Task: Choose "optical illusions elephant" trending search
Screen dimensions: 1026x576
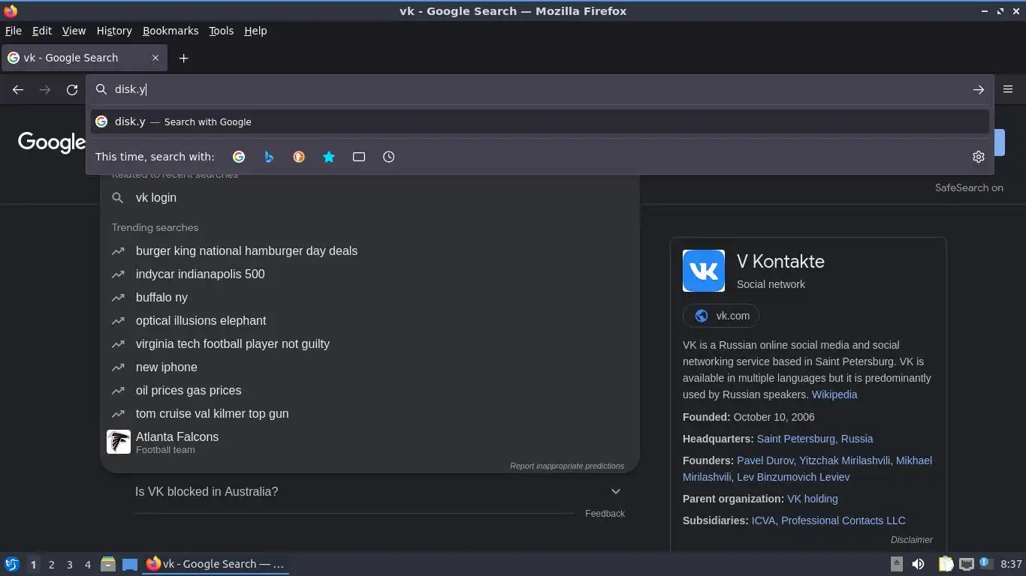Action: 201,320
